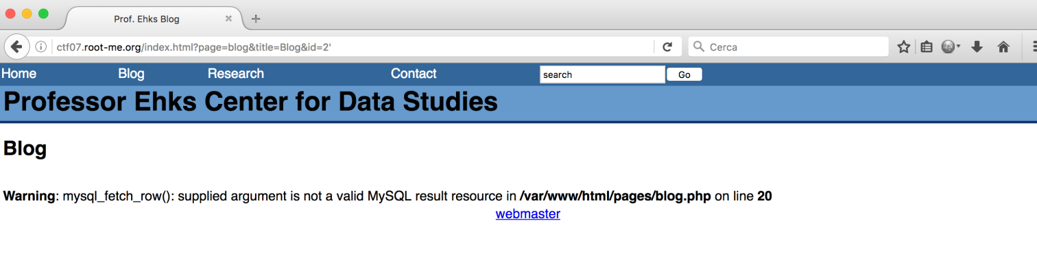Open the Contact navigation item
1037x264 pixels.
[414, 73]
